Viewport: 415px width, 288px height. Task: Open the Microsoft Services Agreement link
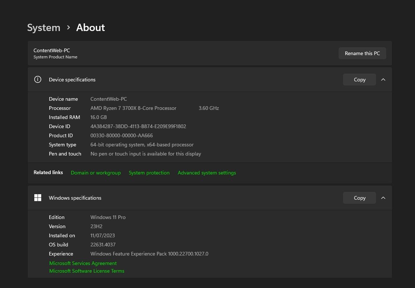pos(83,263)
